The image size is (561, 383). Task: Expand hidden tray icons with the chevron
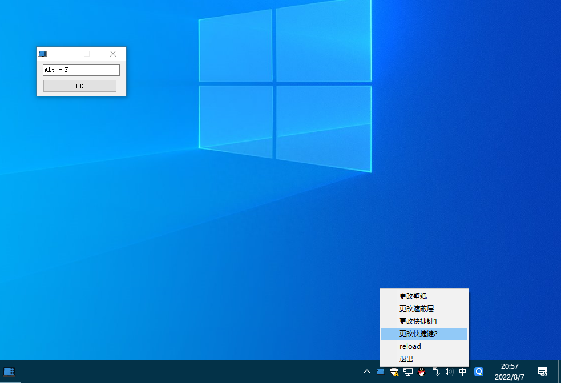click(x=368, y=372)
